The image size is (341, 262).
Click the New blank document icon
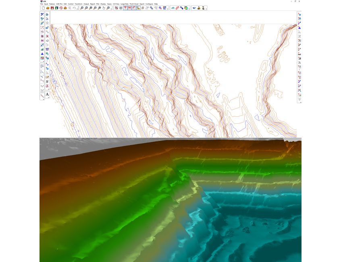point(43,8)
